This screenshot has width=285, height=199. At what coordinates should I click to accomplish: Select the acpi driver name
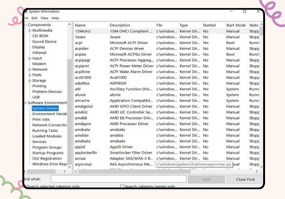78,43
